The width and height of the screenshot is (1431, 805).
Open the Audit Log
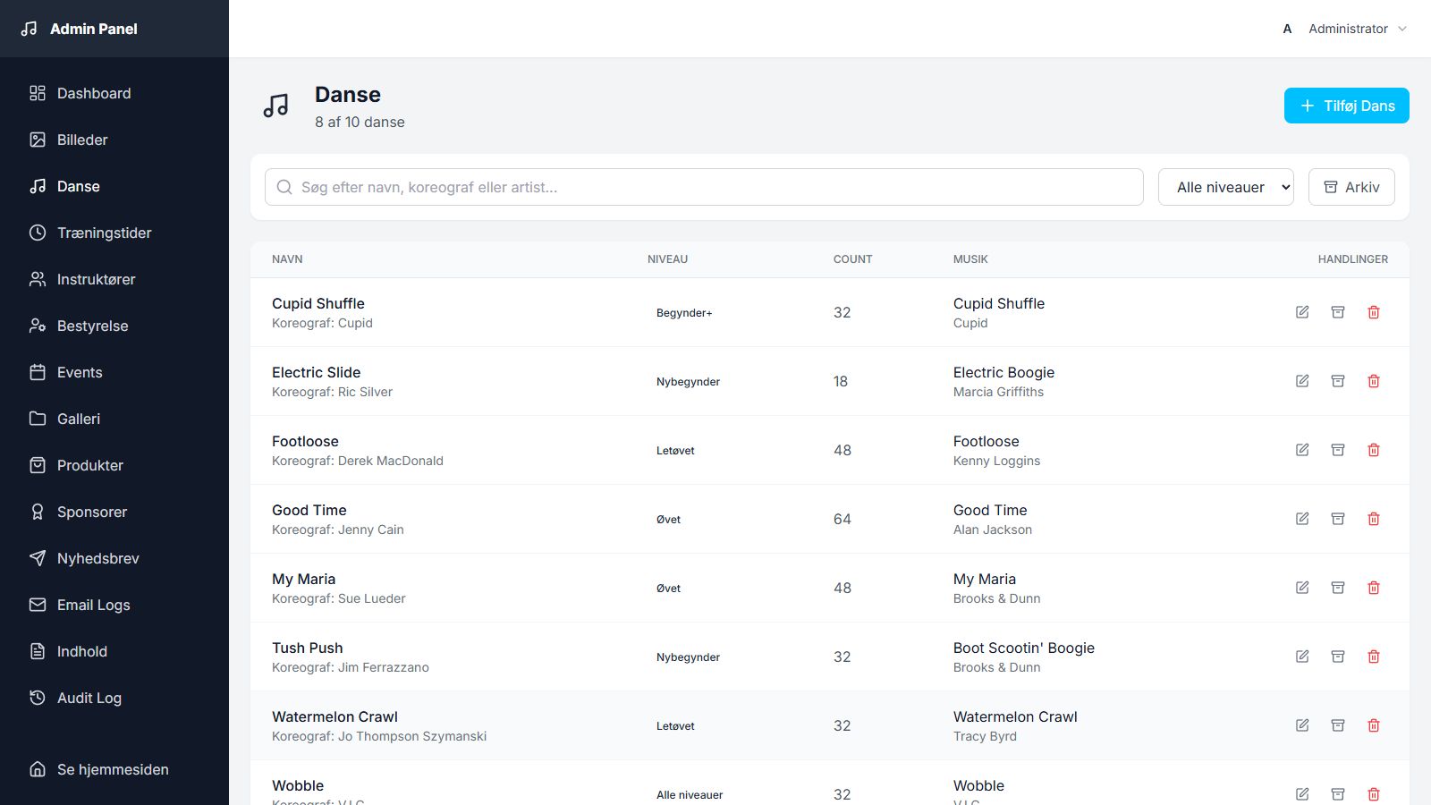[x=114, y=698]
